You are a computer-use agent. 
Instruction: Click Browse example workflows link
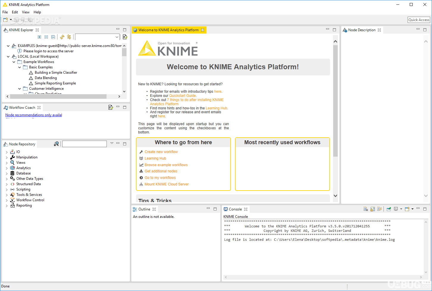(x=166, y=165)
